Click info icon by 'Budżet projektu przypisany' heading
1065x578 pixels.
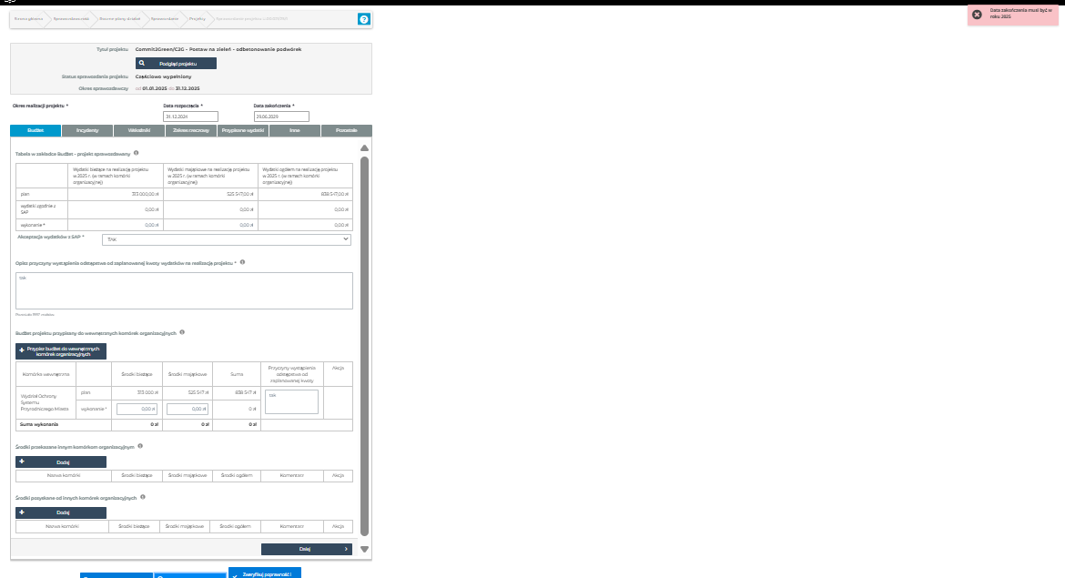[x=183, y=332]
